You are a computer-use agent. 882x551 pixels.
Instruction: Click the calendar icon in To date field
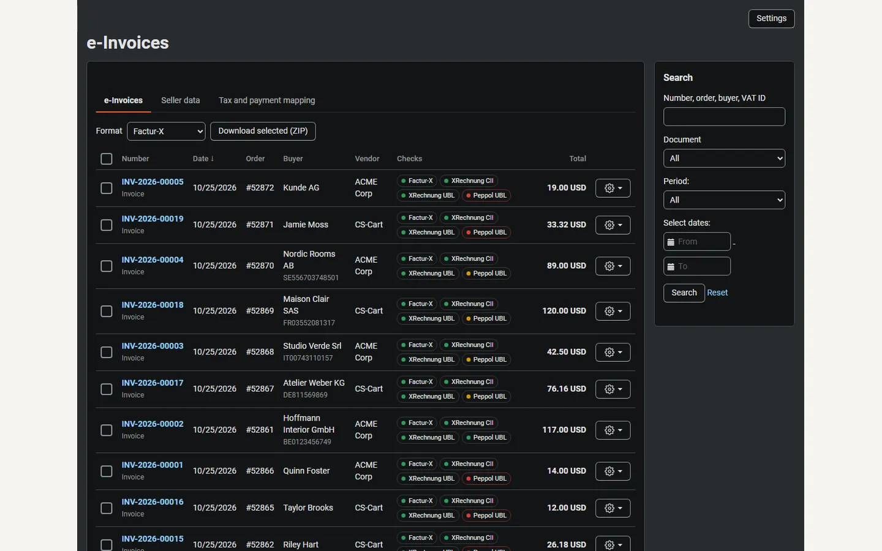(x=671, y=266)
